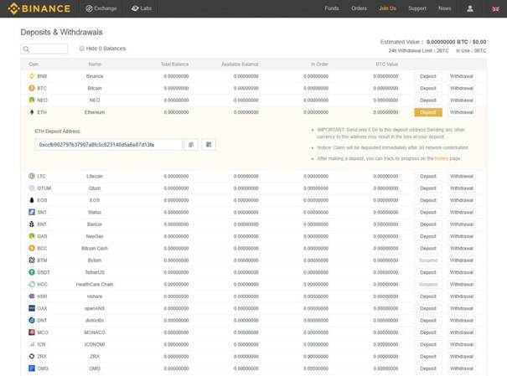Change language via UK flag icon
The width and height of the screenshot is (507, 376).
pos(495,8)
